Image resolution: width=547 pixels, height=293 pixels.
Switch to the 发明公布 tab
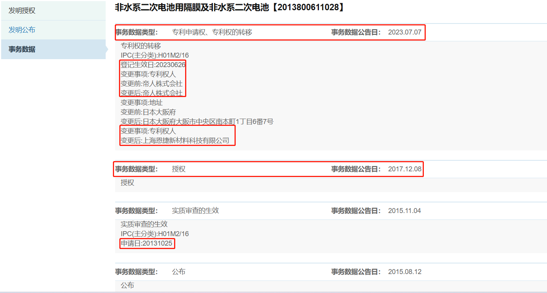pos(22,30)
